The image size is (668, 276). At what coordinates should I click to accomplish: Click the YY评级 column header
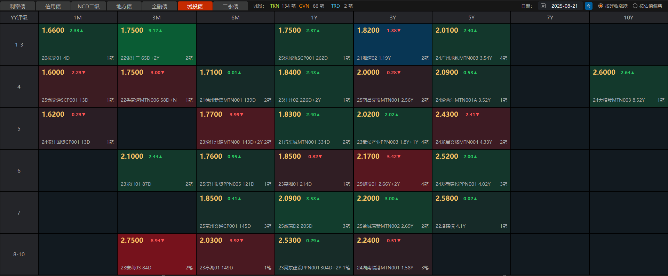click(x=19, y=17)
